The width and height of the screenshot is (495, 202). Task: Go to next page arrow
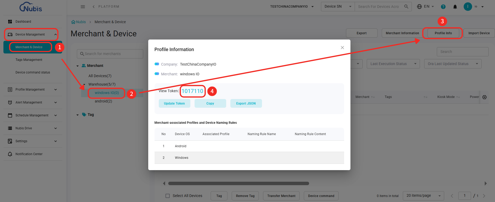point(484,196)
